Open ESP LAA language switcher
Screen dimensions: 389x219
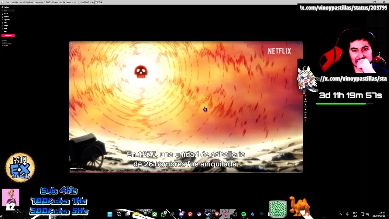(355, 214)
